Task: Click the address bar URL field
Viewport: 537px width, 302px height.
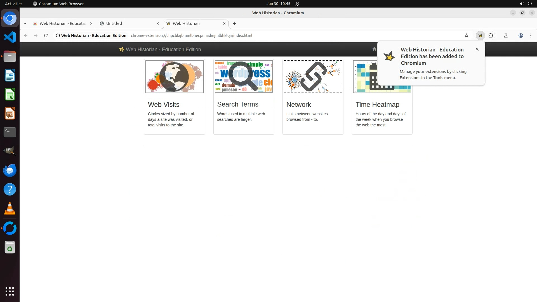Action: coord(191,36)
